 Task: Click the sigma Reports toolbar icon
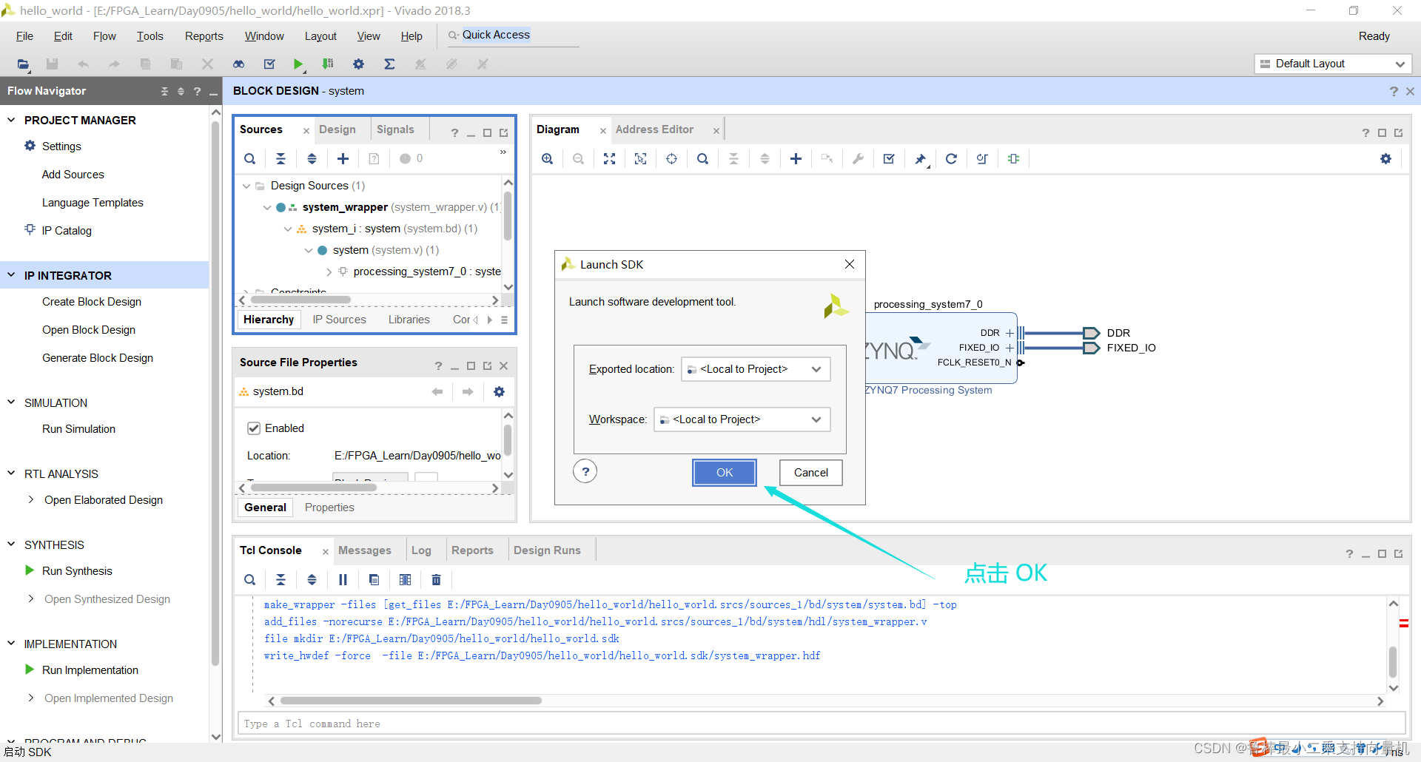(389, 64)
